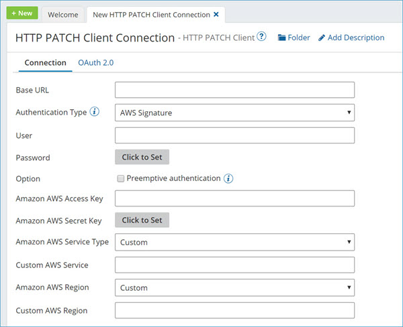The image size is (403, 327).
Task: Switch to the Welcome tab
Action: point(63,15)
